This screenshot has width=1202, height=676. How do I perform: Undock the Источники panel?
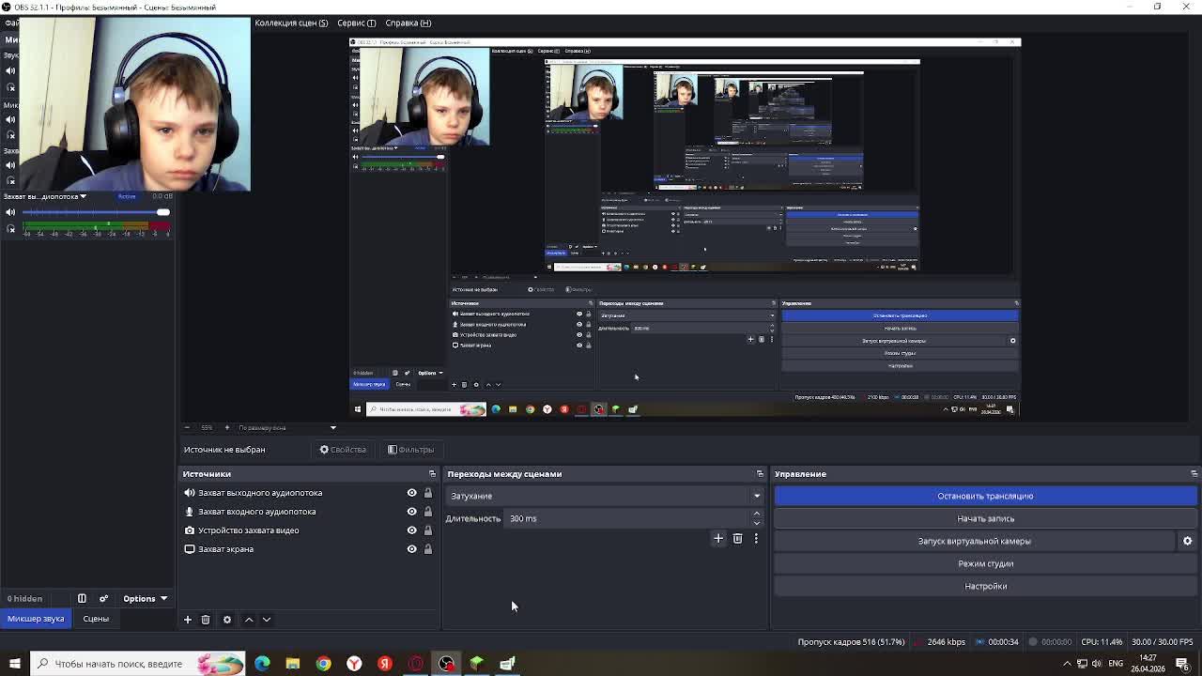(x=432, y=474)
